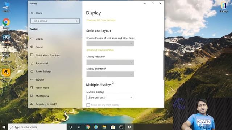Screen dimensions: 232x130
Task: Click the Storage drive icon
Action: click(32, 79)
